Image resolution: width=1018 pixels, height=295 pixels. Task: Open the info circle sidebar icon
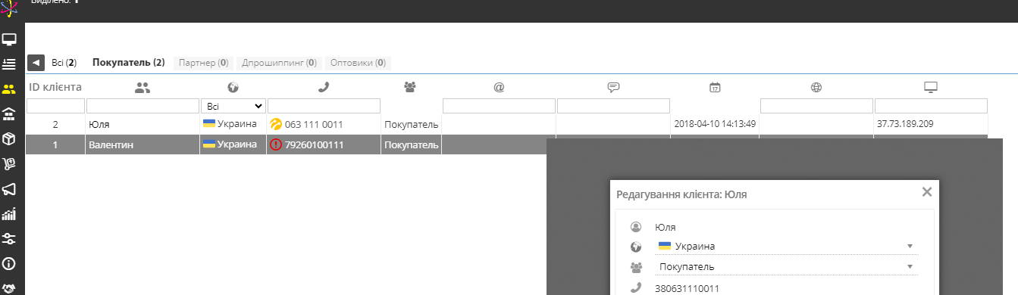(x=9, y=264)
